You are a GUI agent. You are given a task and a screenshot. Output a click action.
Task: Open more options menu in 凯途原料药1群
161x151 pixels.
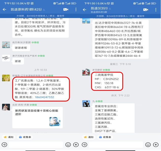76,9
